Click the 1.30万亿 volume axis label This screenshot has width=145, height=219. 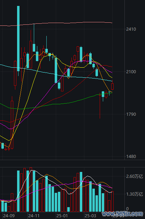tap(135, 194)
